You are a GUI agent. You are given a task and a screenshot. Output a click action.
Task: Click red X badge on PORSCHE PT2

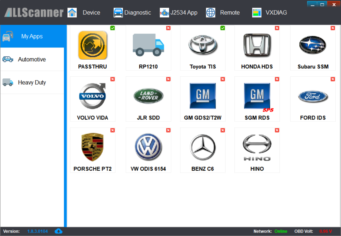click(x=113, y=130)
